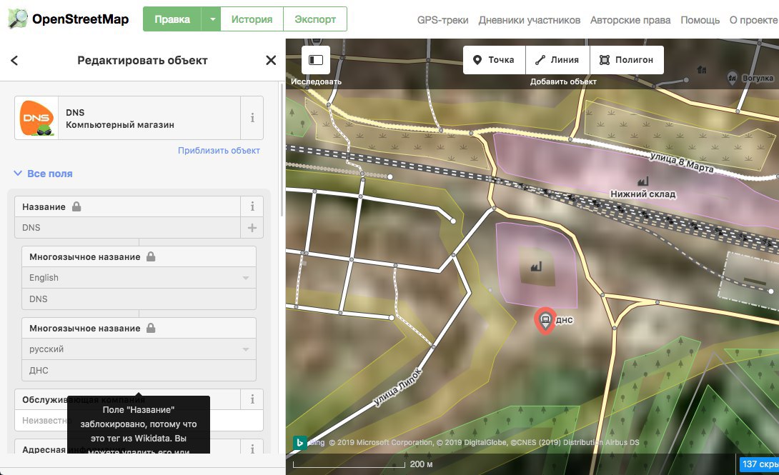
Task: Click the sidebar vertical scrollbar
Action: pyautogui.click(x=282, y=149)
